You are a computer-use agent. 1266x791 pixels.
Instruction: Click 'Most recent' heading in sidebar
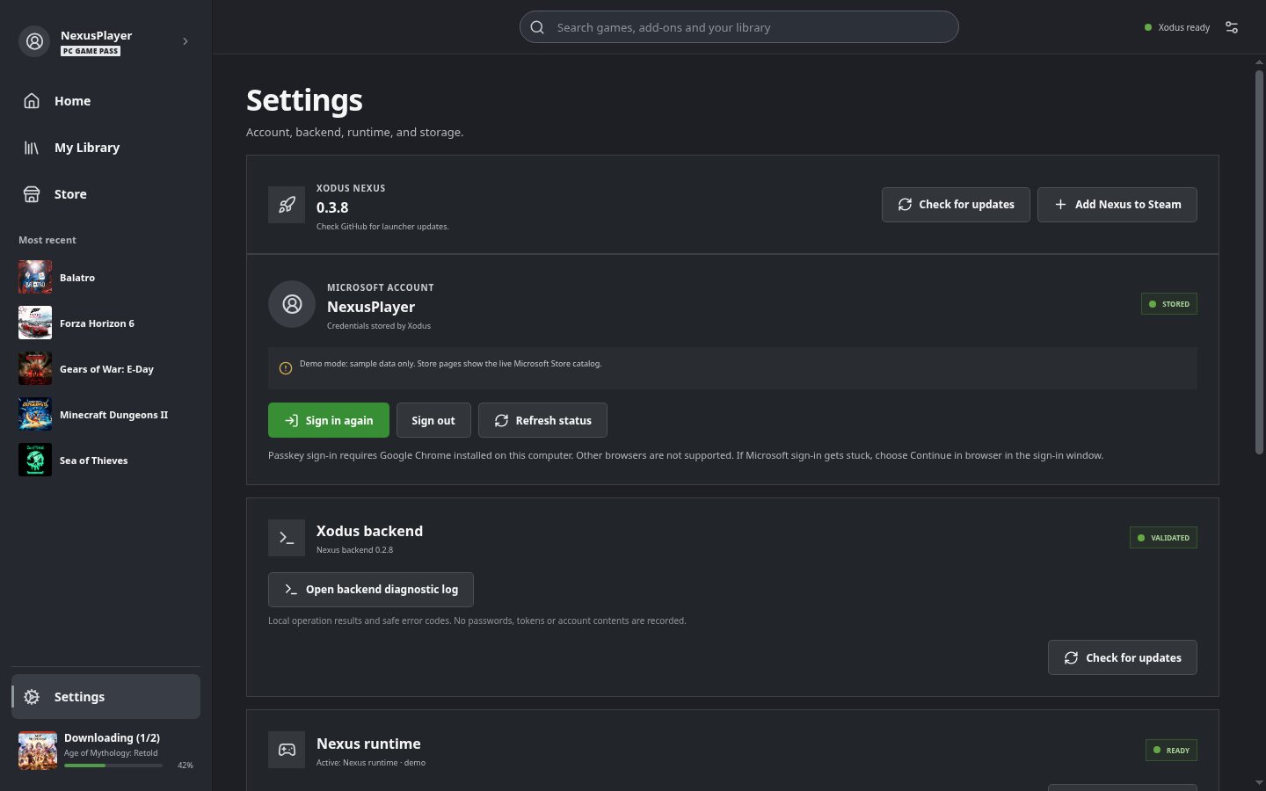point(47,240)
